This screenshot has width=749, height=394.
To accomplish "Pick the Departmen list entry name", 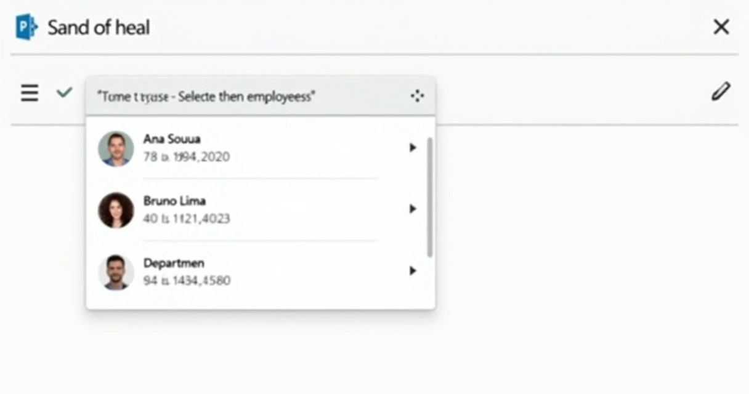I will click(174, 263).
